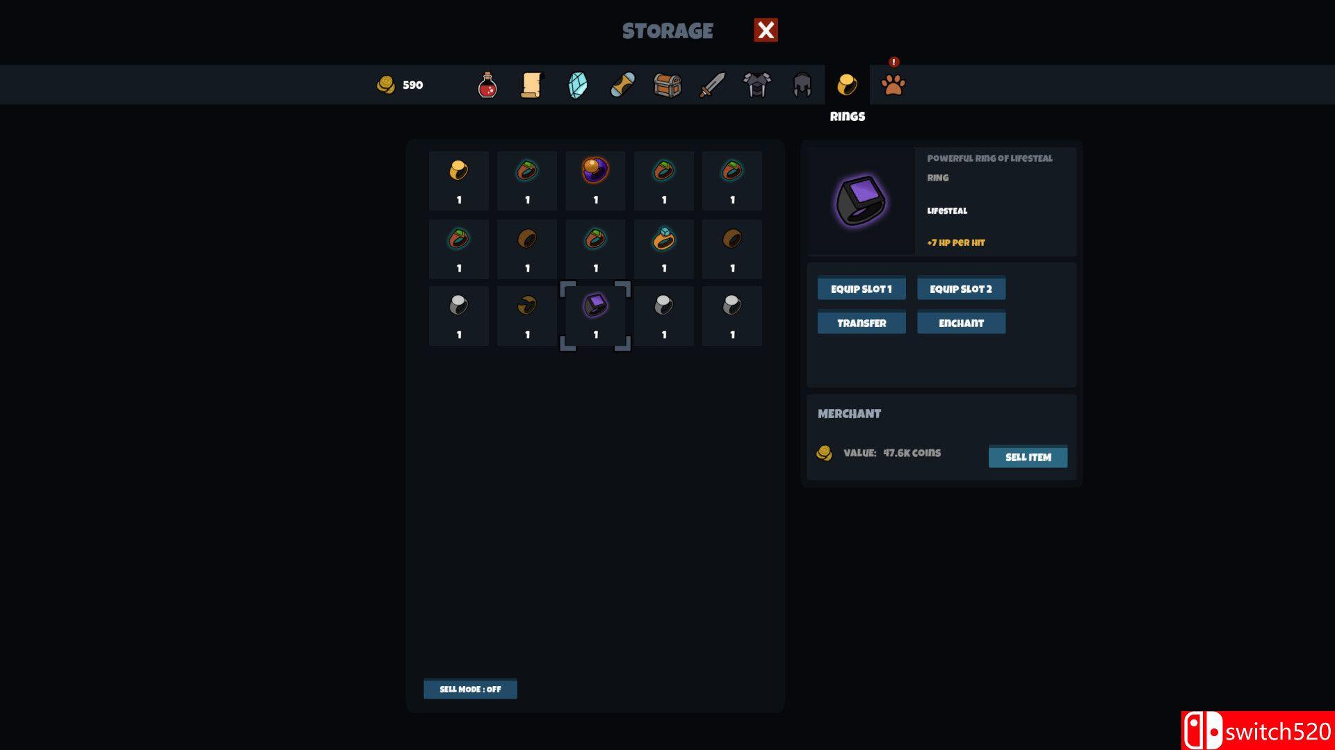The width and height of the screenshot is (1335, 750).
Task: Open the helmet inventory tab
Action: coord(802,83)
